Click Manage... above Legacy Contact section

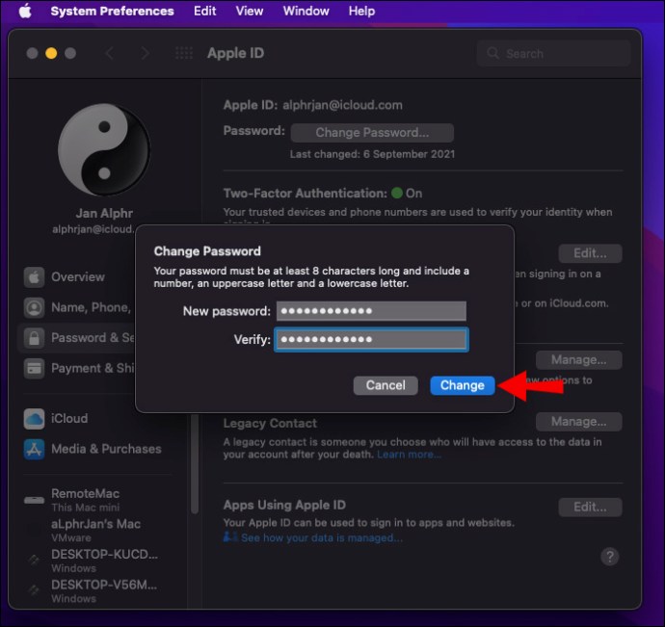coord(578,360)
